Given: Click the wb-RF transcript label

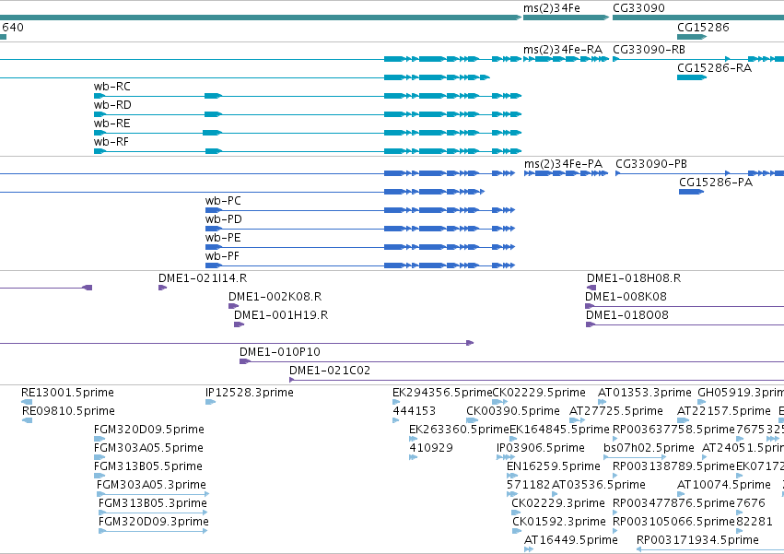Looking at the screenshot, I should [x=111, y=142].
